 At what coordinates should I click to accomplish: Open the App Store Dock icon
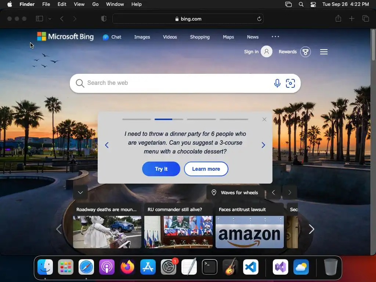[x=148, y=267]
